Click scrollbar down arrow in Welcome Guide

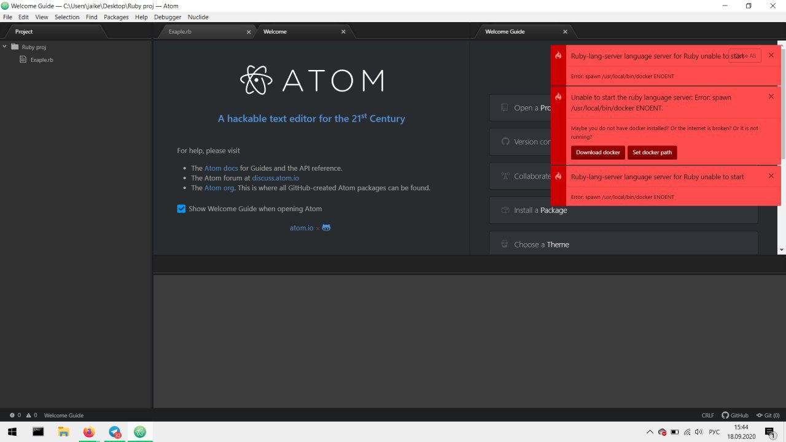[x=782, y=250]
